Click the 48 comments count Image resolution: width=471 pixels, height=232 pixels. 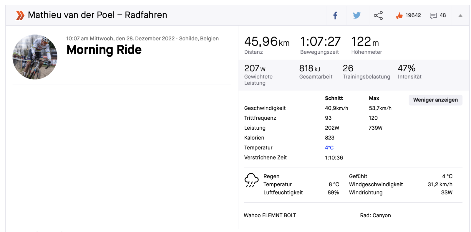click(x=442, y=15)
